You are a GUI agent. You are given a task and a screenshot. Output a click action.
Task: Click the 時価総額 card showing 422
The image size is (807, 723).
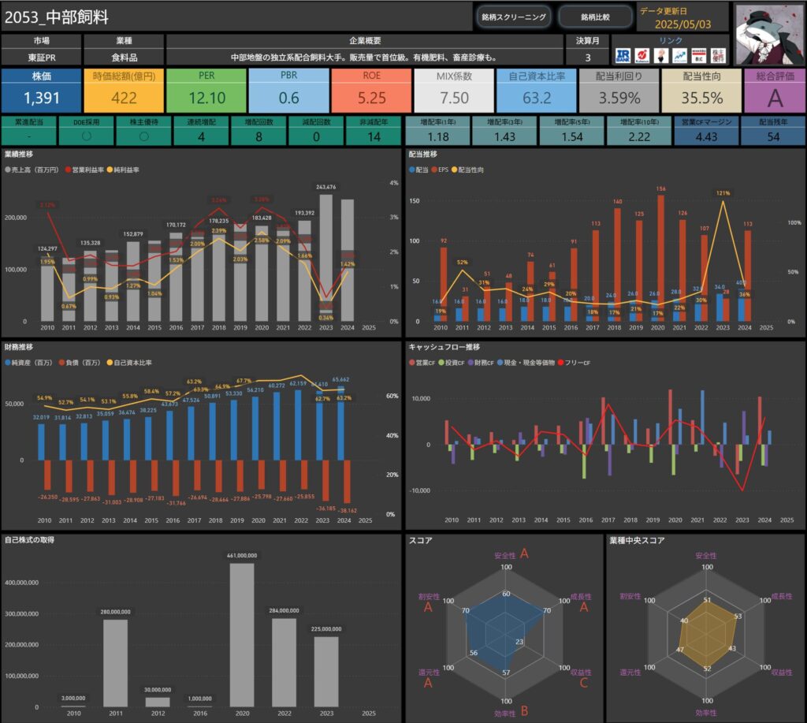click(124, 91)
